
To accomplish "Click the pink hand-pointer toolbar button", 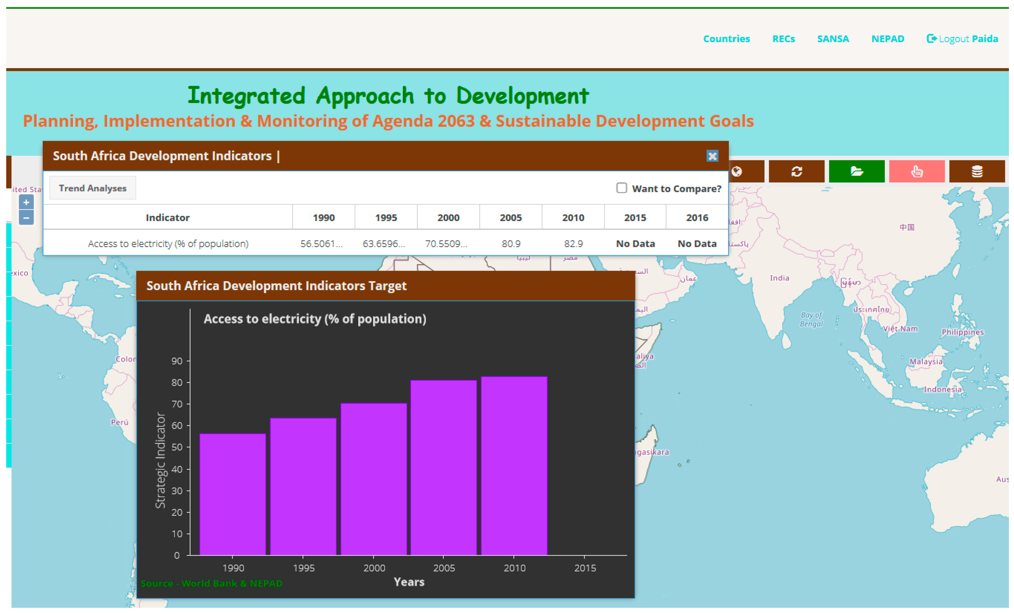I will [917, 171].
